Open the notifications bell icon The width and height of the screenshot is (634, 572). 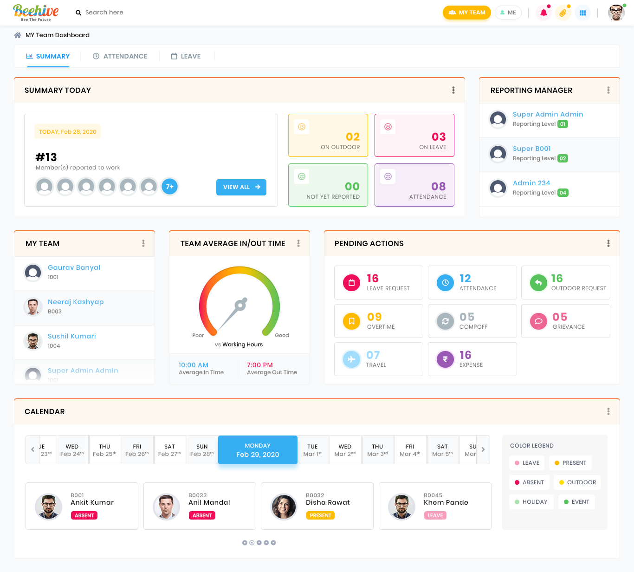(543, 13)
